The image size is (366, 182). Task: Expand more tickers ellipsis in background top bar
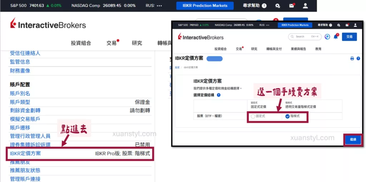159,6
